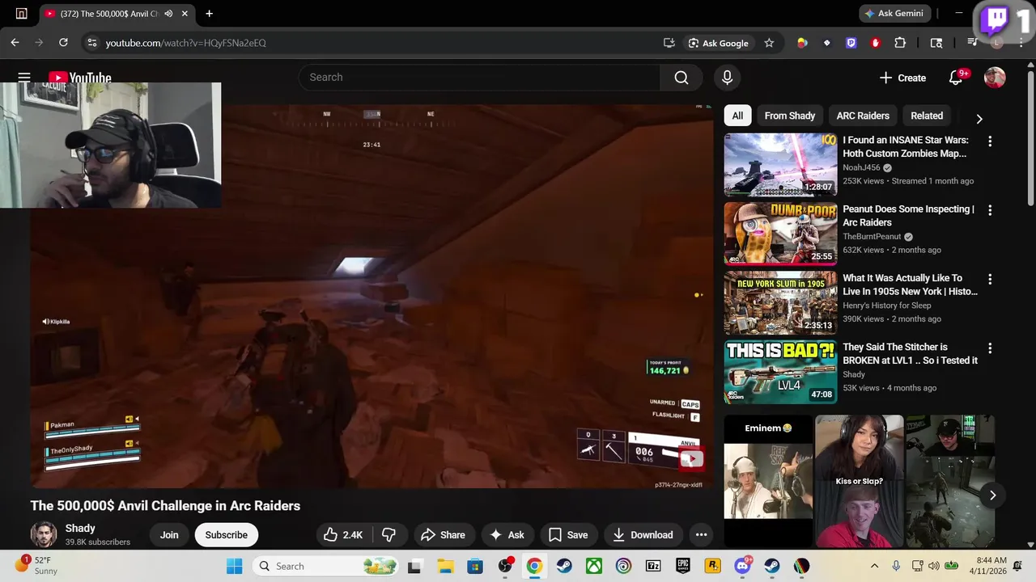Open the Kiss or Slap short
This screenshot has width=1036, height=582.
(x=859, y=481)
